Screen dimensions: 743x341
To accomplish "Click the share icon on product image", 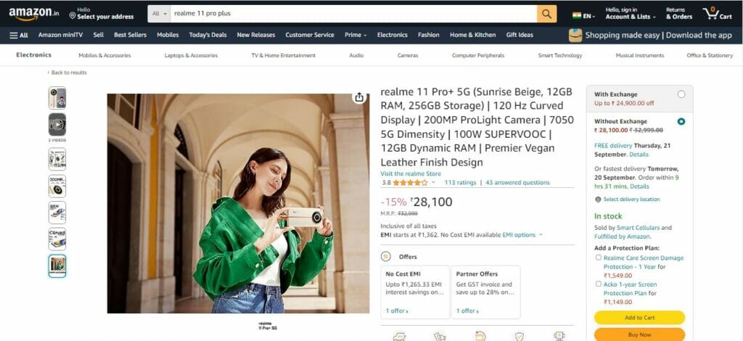I will [359, 97].
